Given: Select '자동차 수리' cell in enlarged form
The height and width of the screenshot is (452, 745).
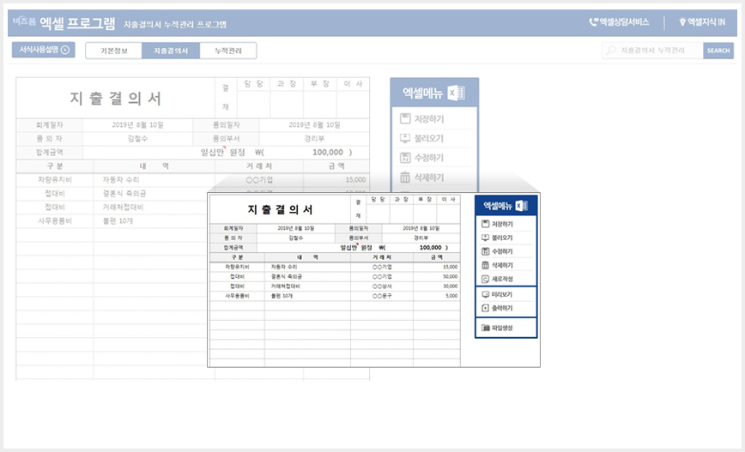Looking at the screenshot, I should coord(307,267).
